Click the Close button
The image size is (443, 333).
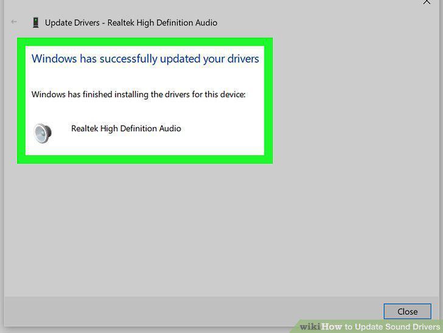click(407, 311)
